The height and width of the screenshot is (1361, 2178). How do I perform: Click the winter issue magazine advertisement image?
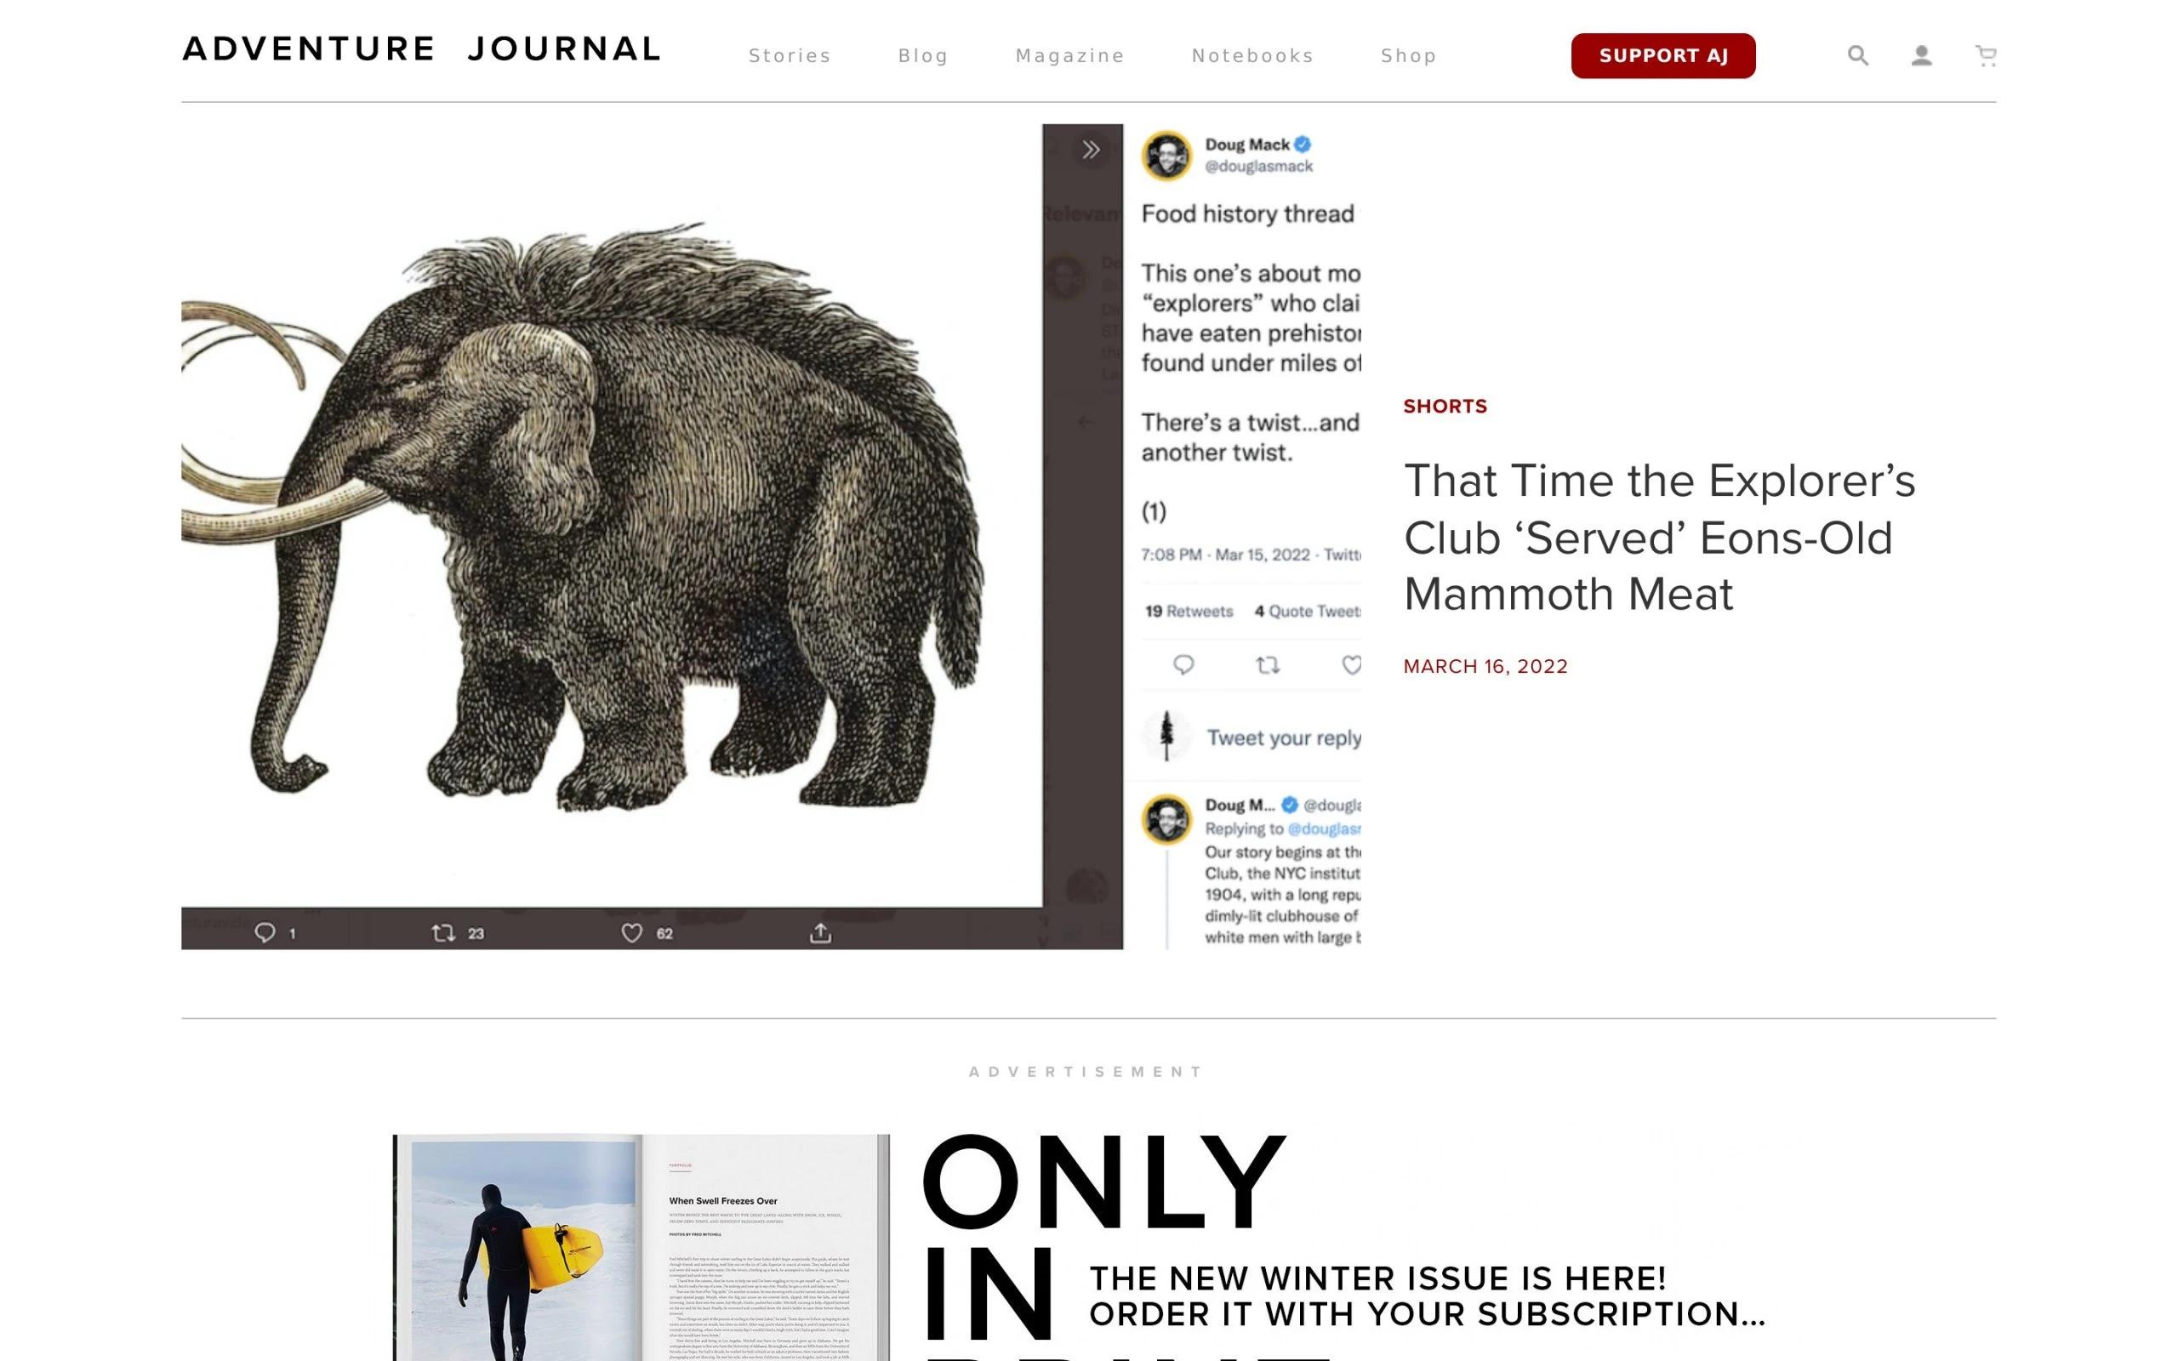641,1248
